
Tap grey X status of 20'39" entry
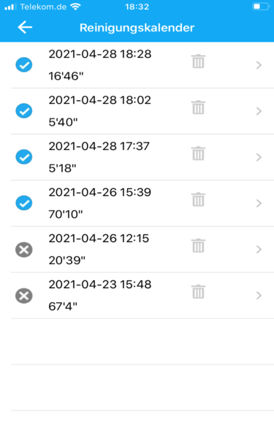point(24,249)
